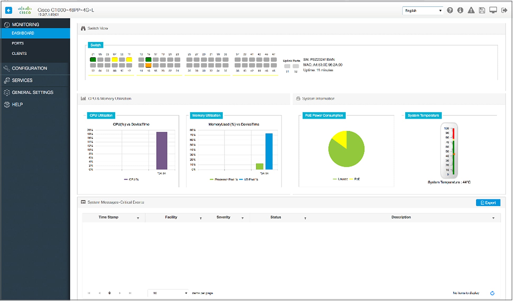Click the Export button
The width and height of the screenshot is (513, 301).
pos(488,203)
